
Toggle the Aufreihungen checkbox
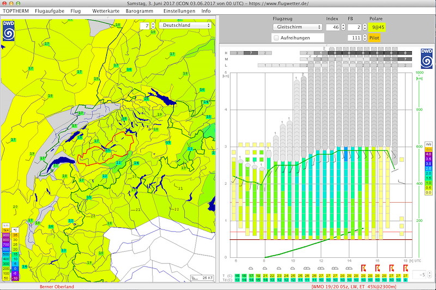point(276,38)
